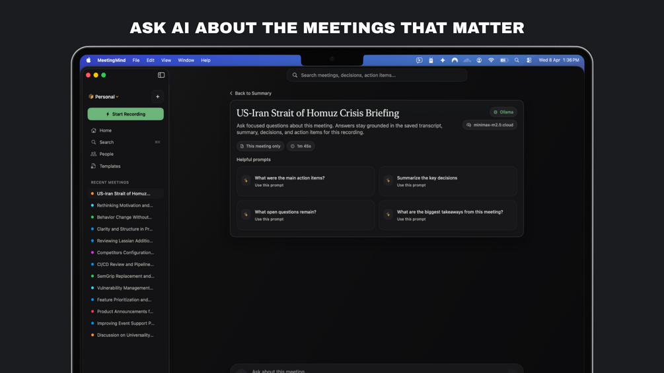
Task: Open the Templates section
Action: [x=126, y=166]
